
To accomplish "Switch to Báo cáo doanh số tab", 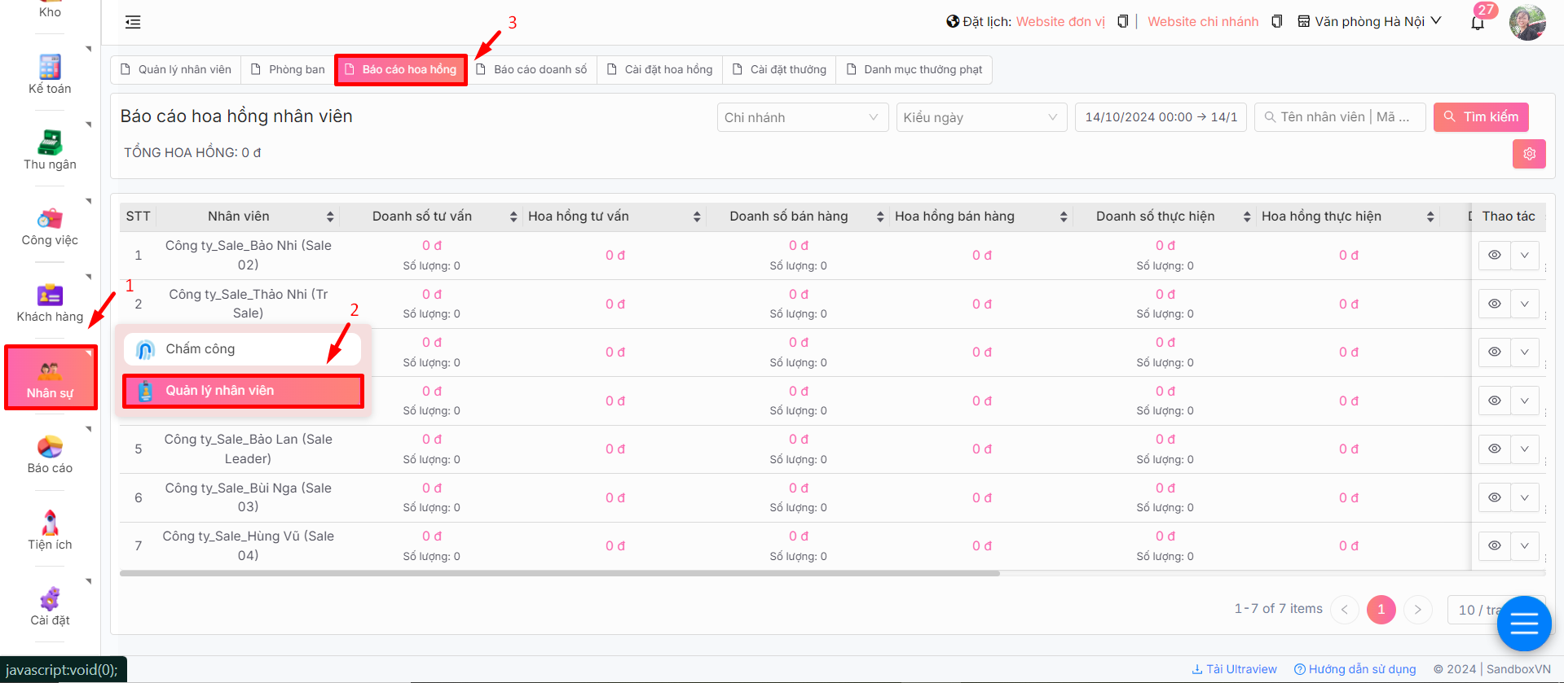I will pyautogui.click(x=531, y=70).
